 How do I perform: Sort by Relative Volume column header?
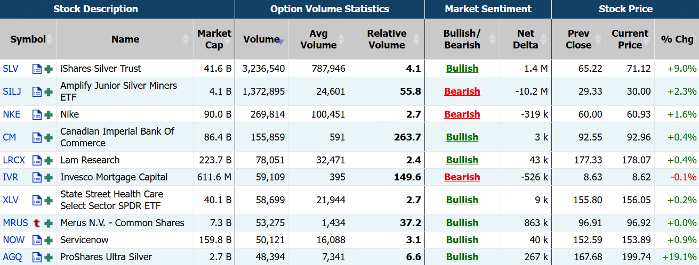pos(387,39)
